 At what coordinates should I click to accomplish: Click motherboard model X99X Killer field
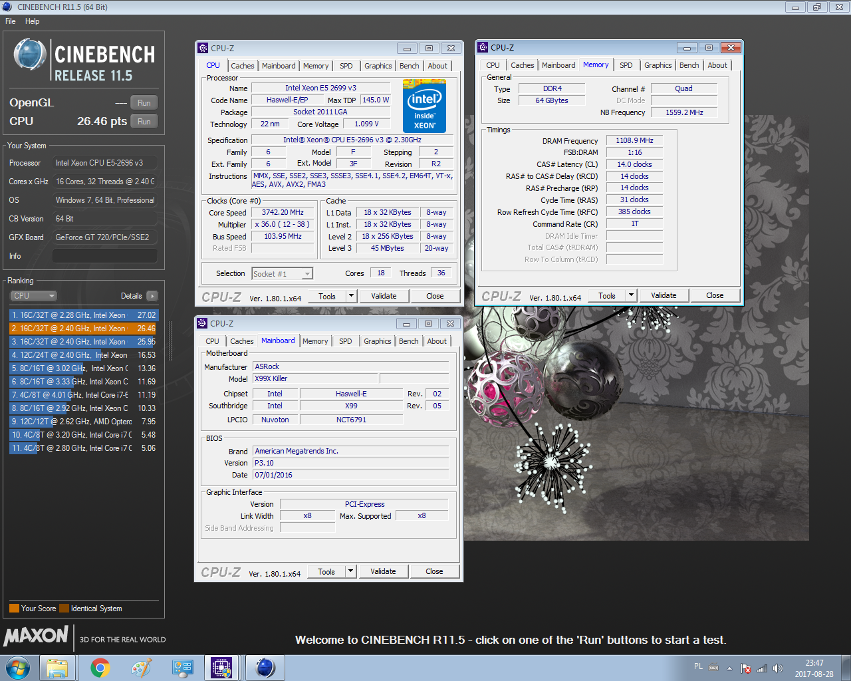(316, 379)
